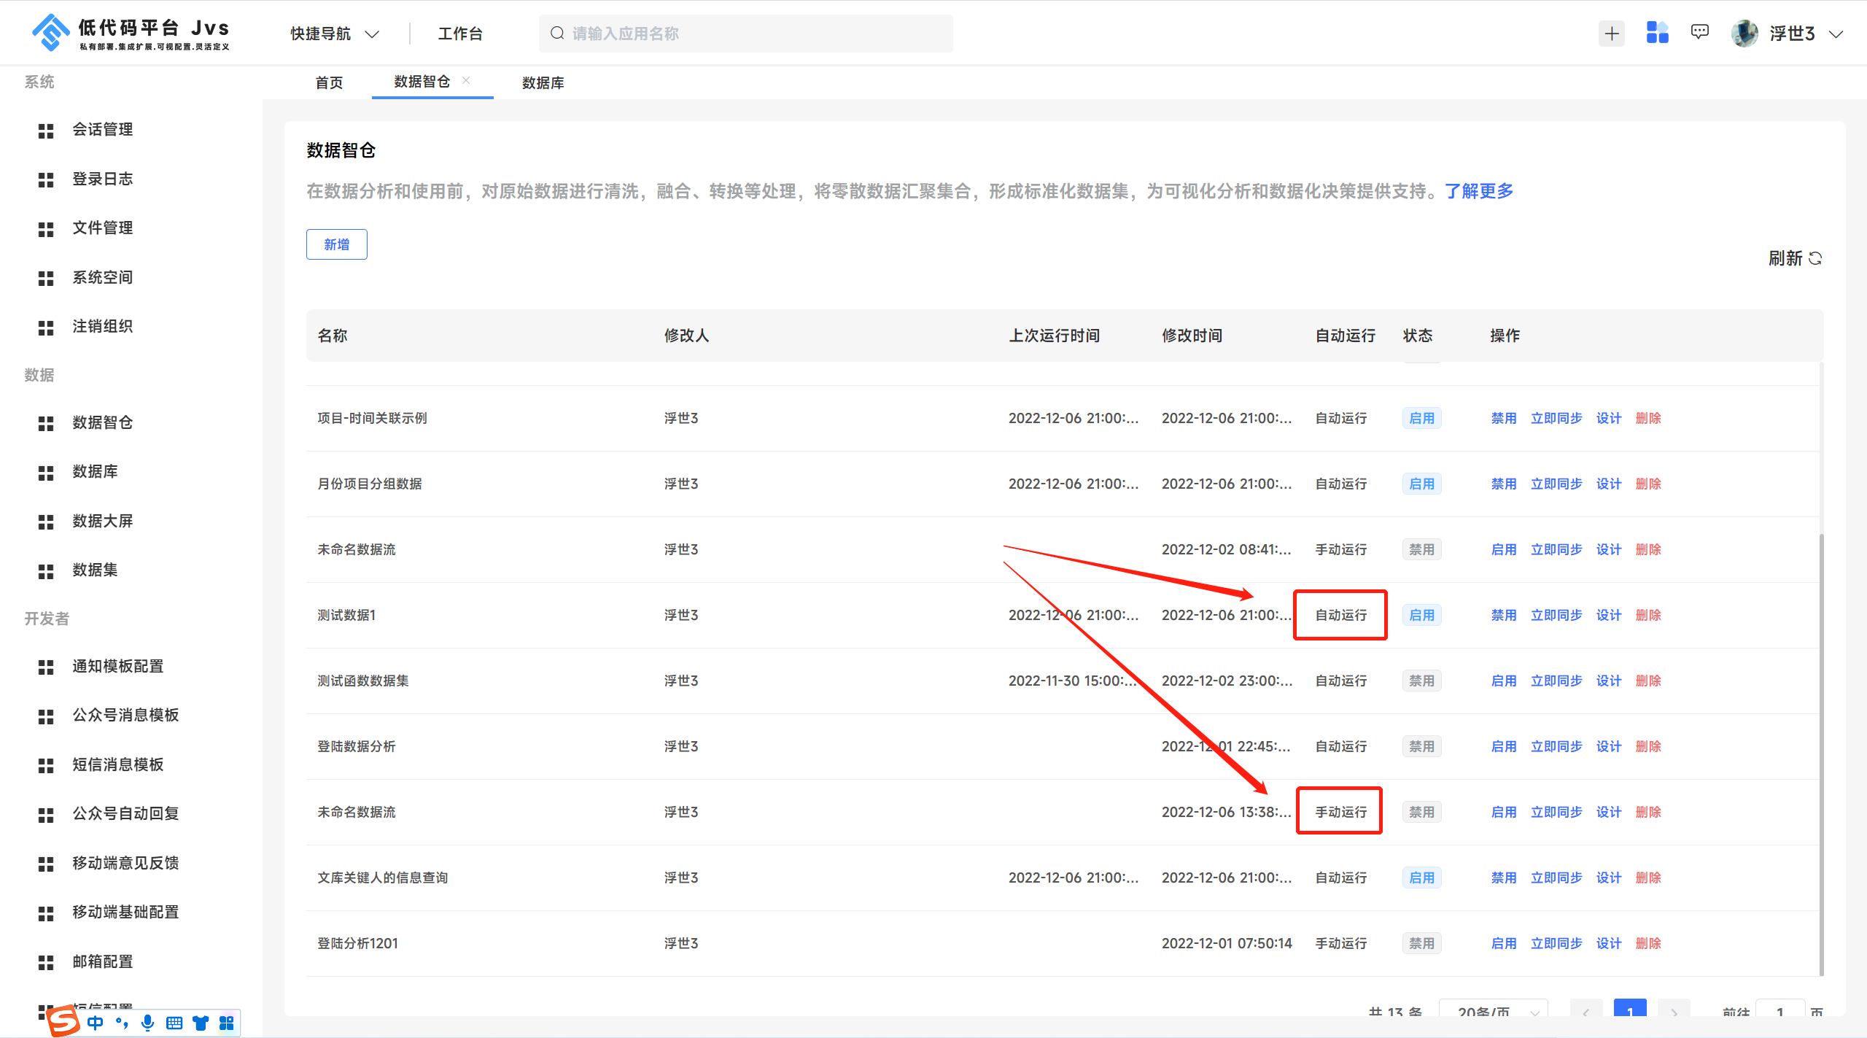
Task: Open 邮箱配置 in the sidebar
Action: pyautogui.click(x=102, y=961)
